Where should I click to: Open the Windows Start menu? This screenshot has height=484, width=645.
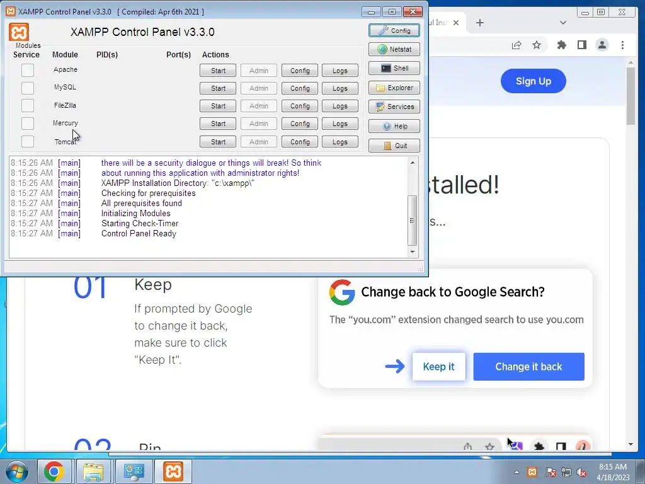pos(17,471)
